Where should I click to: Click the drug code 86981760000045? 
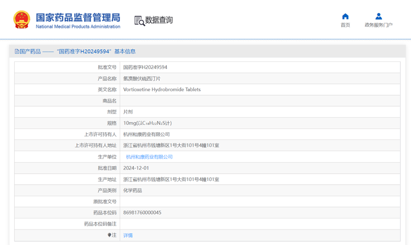click(x=143, y=213)
